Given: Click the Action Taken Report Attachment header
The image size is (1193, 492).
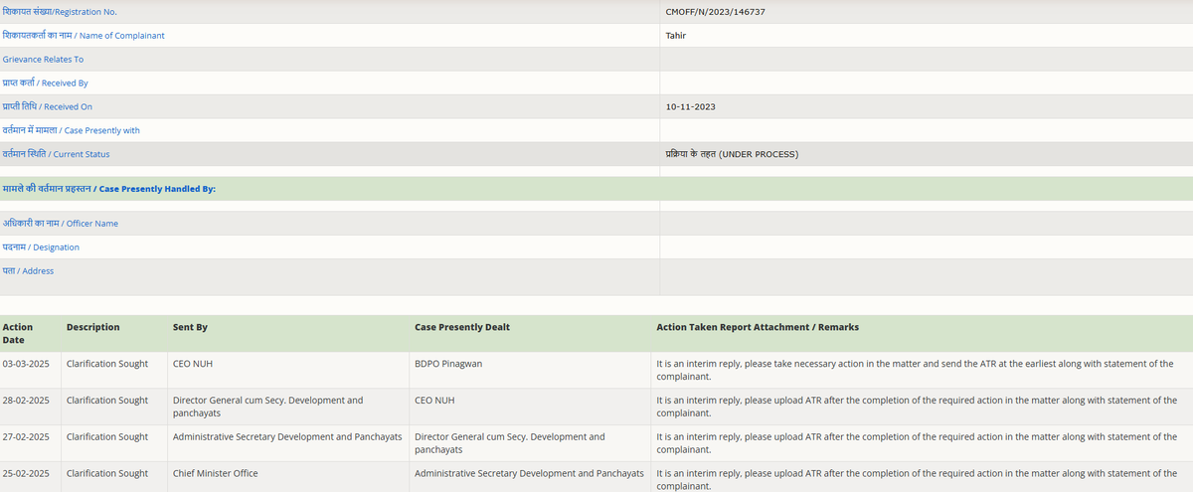Looking at the screenshot, I should 758,327.
